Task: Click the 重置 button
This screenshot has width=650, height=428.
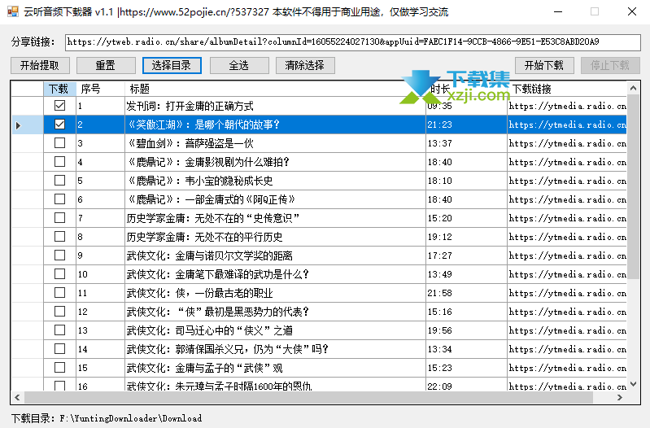Action: pyautogui.click(x=106, y=66)
